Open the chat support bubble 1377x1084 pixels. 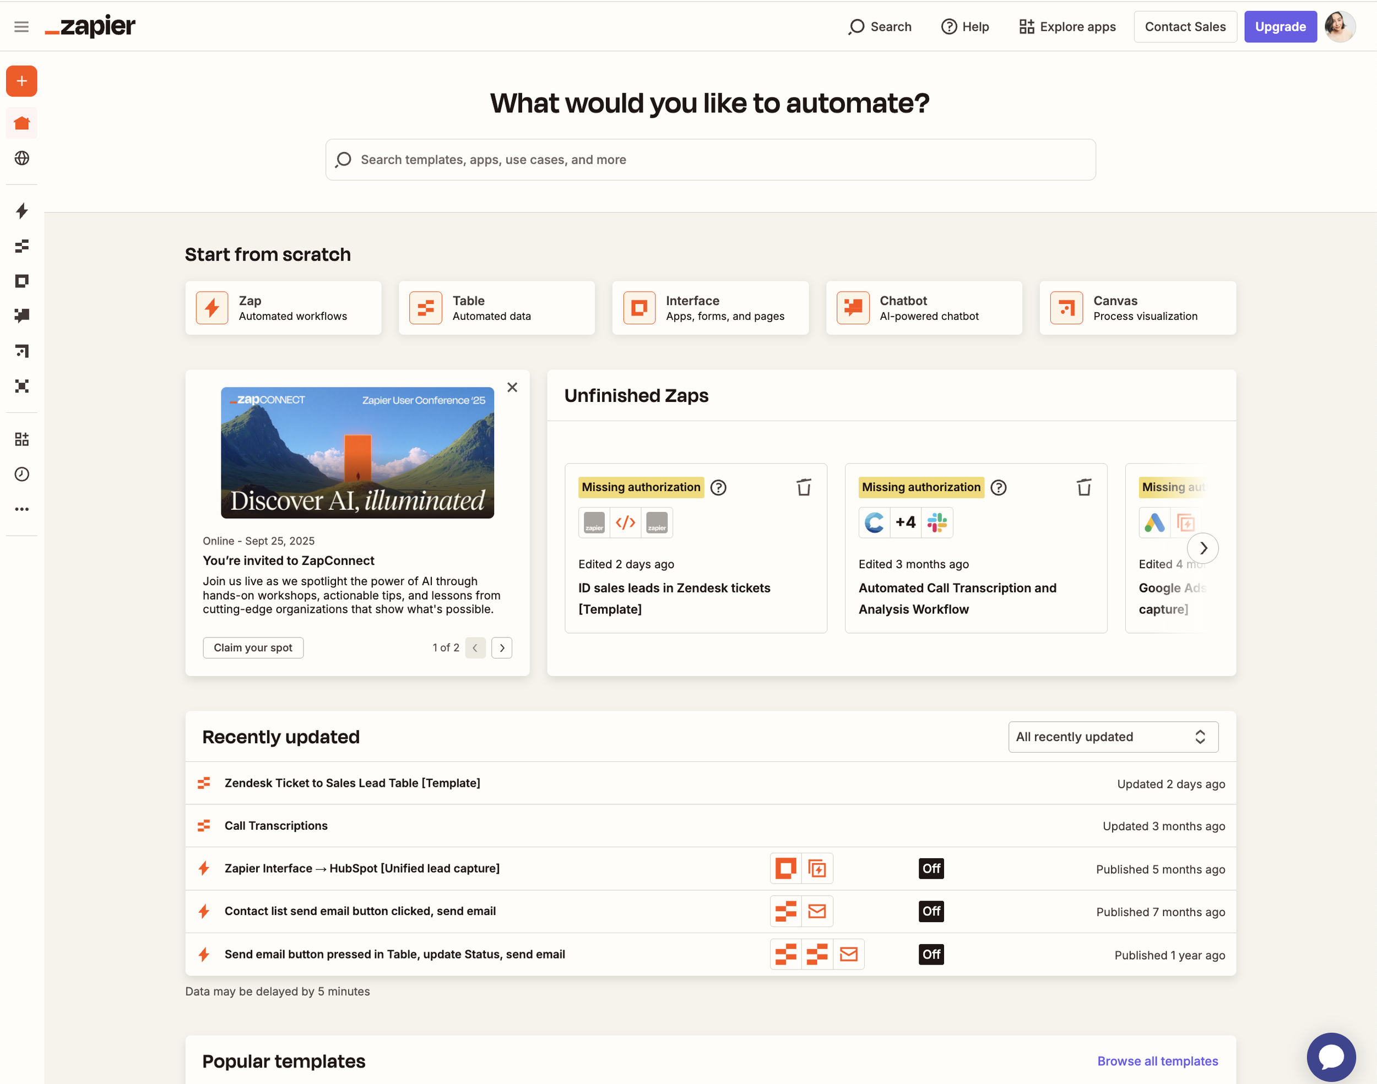pos(1331,1056)
